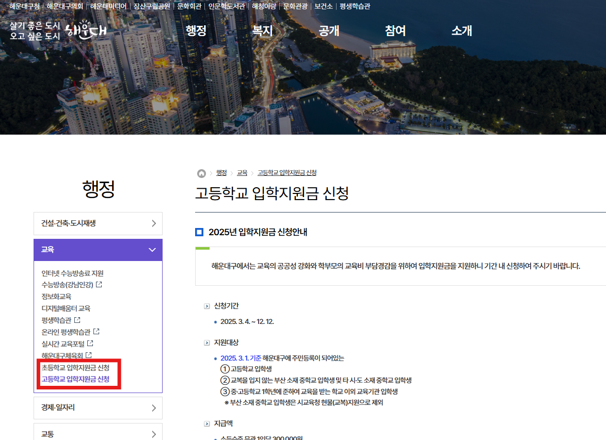The width and height of the screenshot is (606, 440).
Task: Click the breadcrumb home icon
Action: point(201,173)
